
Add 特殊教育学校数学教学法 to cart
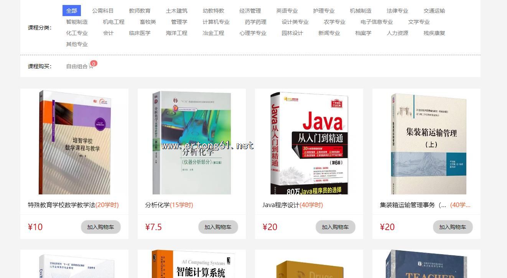100,227
